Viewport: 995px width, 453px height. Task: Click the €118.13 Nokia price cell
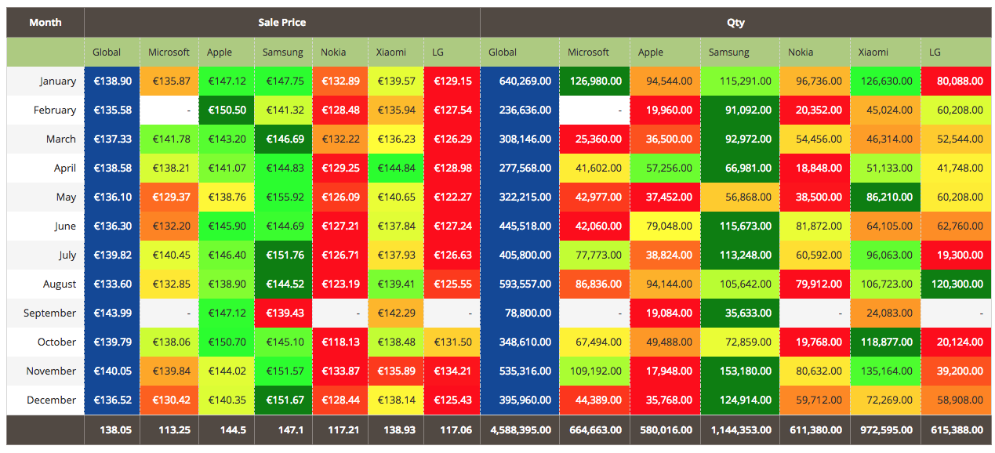340,342
